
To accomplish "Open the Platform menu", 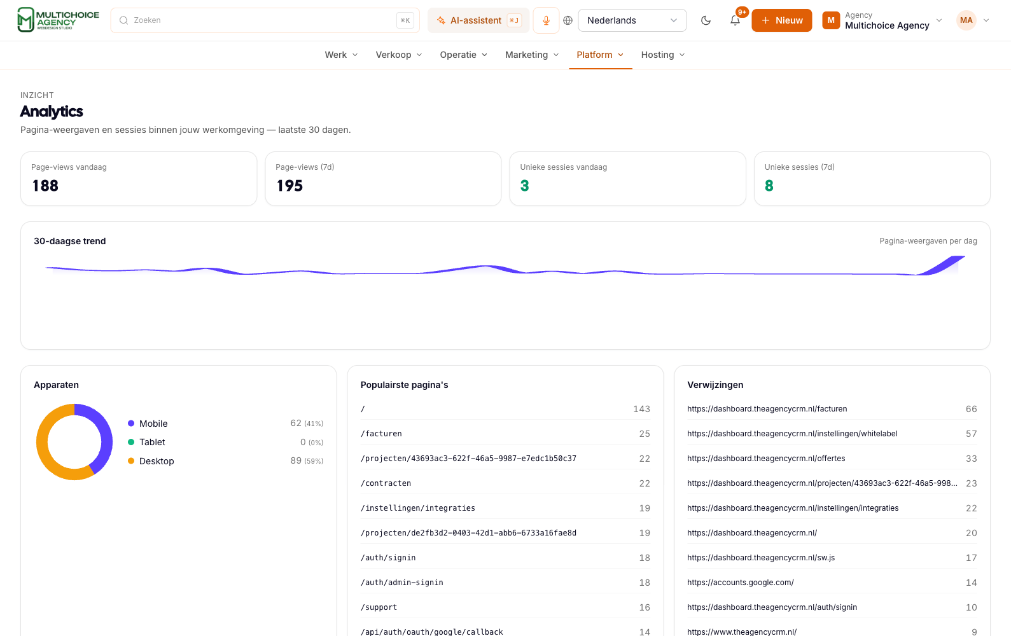I will [x=601, y=55].
